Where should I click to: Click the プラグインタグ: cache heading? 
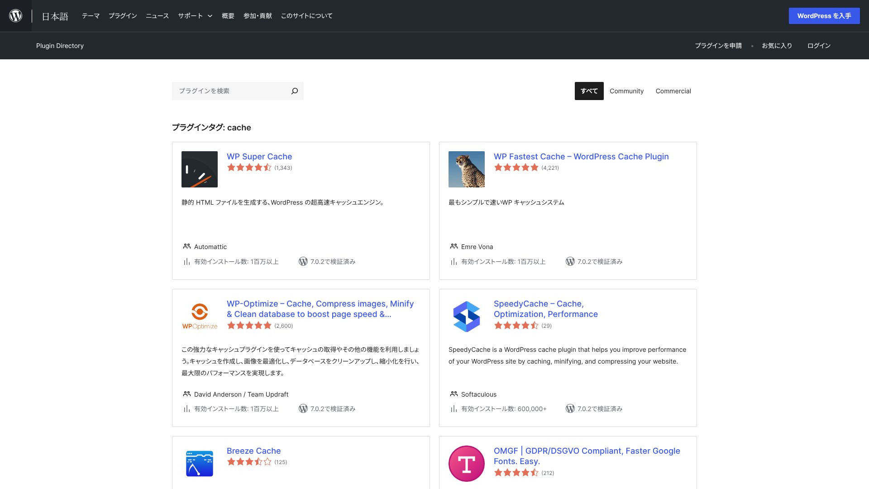pos(211,128)
